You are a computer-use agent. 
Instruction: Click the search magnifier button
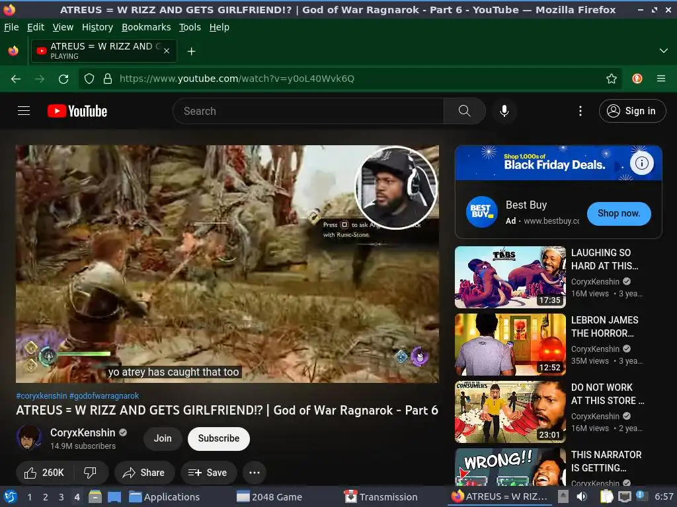465,111
